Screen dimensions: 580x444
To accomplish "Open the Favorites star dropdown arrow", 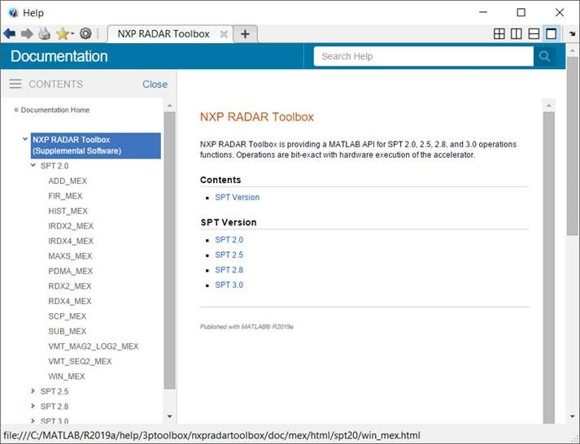I will click(72, 33).
